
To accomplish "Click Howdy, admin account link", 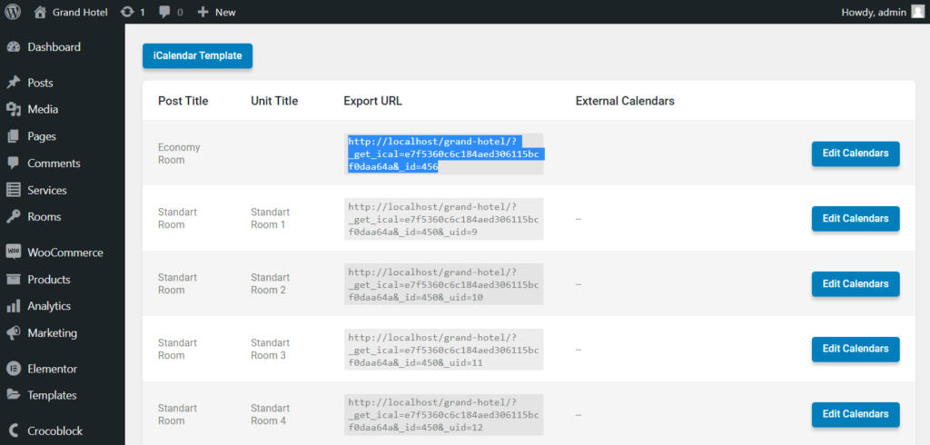I will tap(874, 12).
